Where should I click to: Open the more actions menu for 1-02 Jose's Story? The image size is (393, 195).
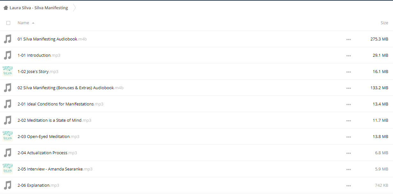pyautogui.click(x=348, y=72)
